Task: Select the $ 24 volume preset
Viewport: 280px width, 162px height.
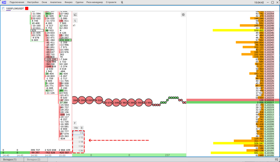Action: click(78, 146)
